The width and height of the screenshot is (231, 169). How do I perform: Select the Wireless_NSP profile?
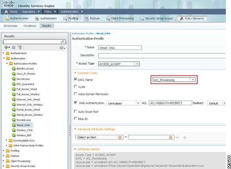pos(24,135)
